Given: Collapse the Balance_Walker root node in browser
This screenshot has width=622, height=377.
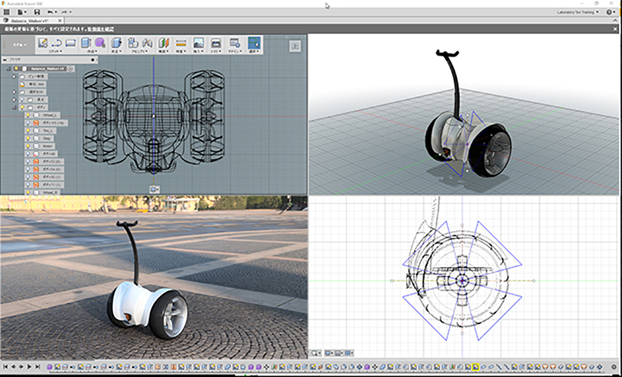Looking at the screenshot, I should 8,68.
